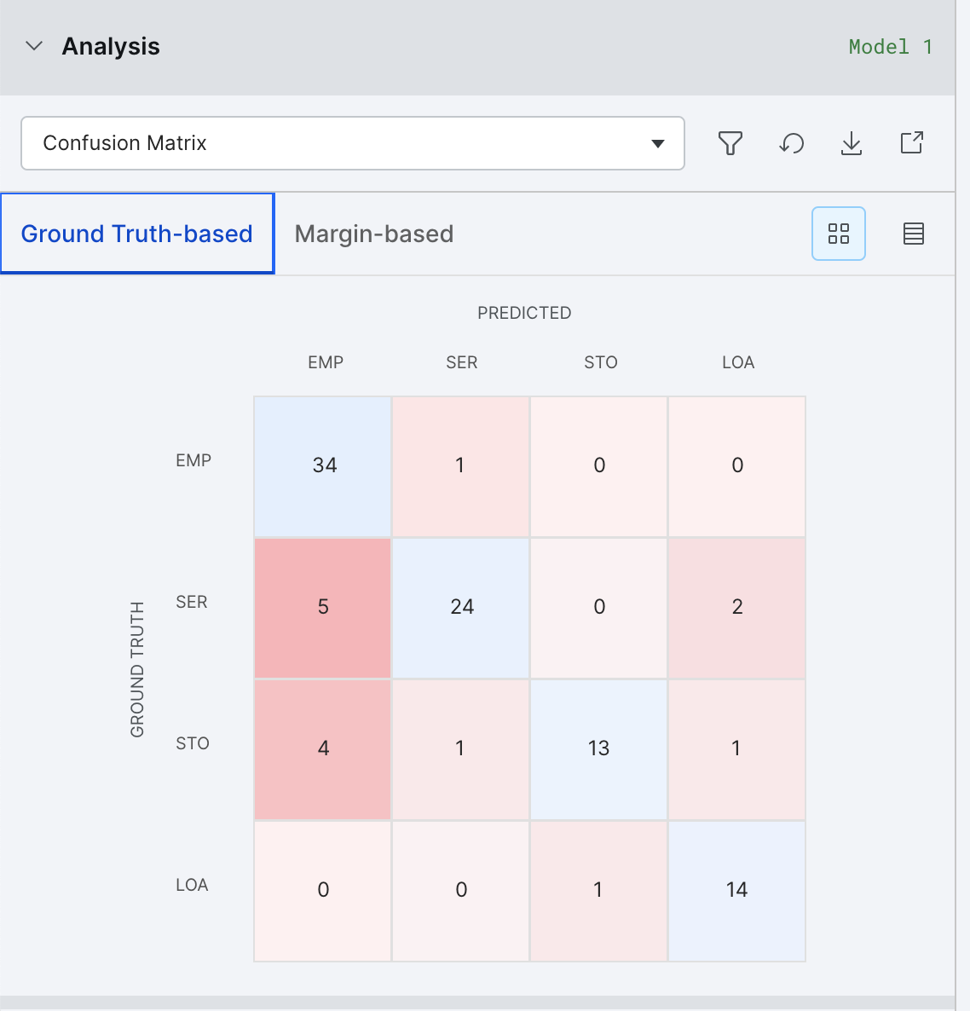
Task: Select cell EMP truth, LOA predicted 0
Action: click(x=736, y=466)
